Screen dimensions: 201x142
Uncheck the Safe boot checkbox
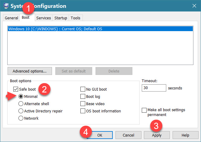click(16, 89)
